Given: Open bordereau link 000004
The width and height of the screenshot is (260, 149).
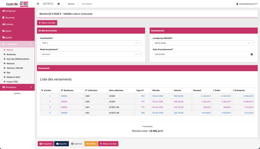Looking at the screenshot, I should 64,113.
